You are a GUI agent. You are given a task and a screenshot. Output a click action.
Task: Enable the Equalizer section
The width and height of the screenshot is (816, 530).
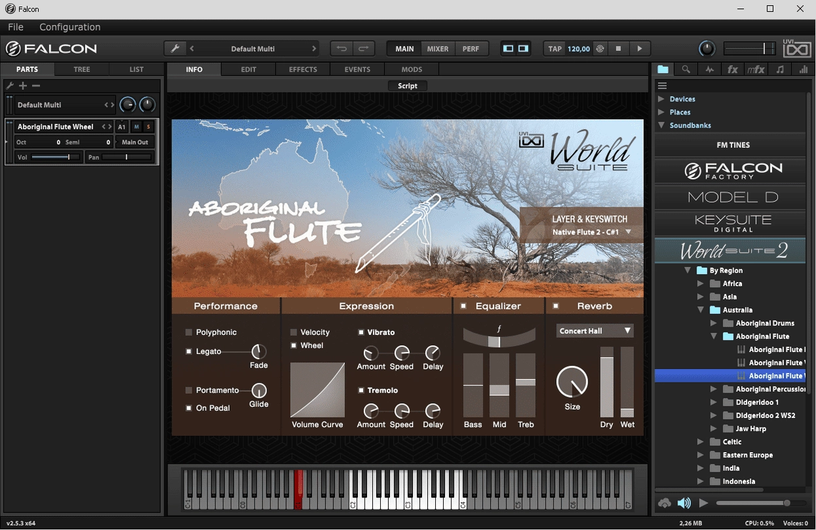pos(463,306)
